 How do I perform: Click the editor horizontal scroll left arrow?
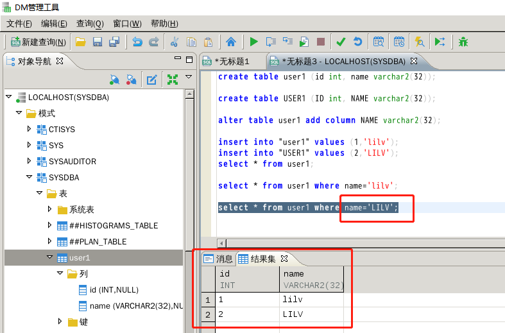point(221,243)
